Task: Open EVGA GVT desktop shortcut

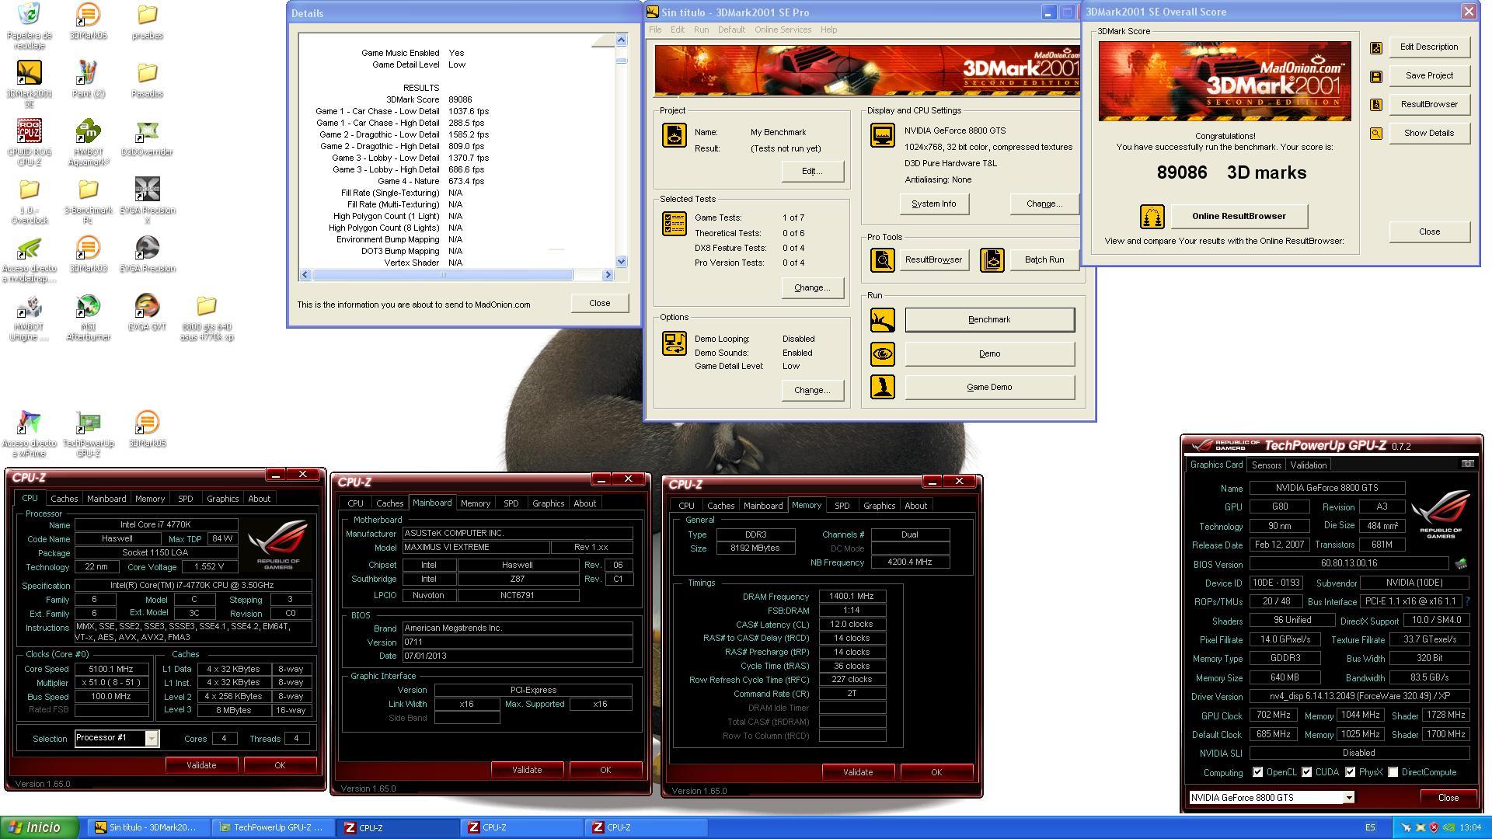Action: point(147,312)
